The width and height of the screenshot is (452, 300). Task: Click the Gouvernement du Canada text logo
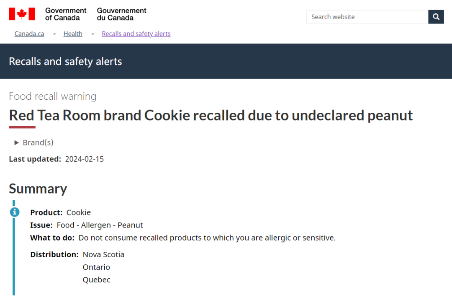[121, 14]
